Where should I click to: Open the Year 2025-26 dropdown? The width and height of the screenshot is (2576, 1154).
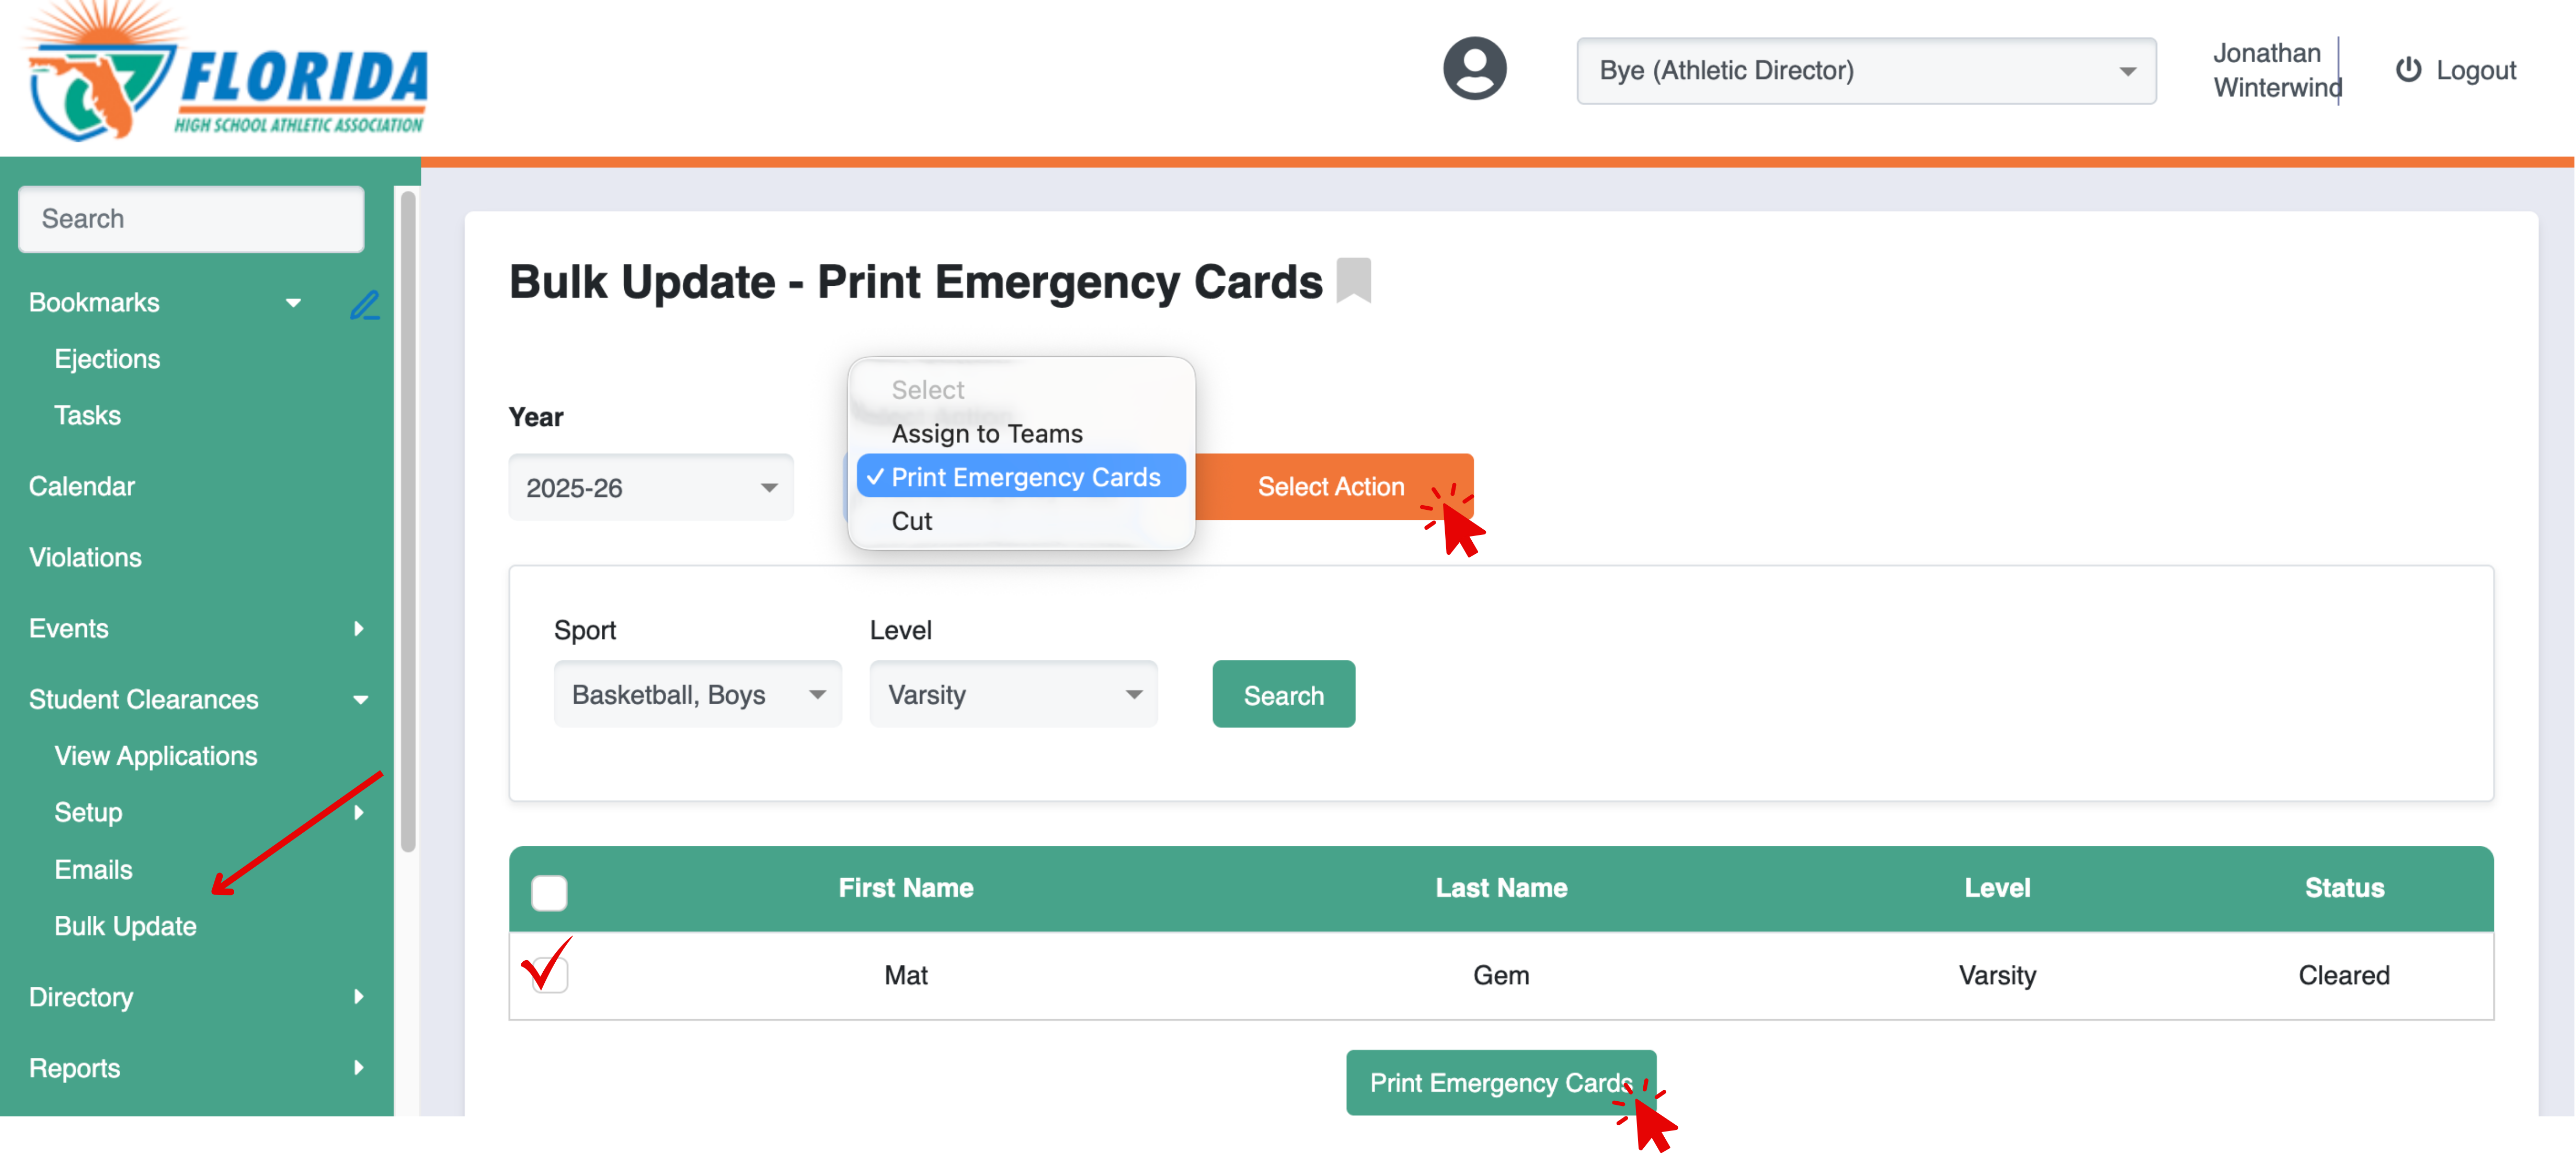(x=651, y=487)
